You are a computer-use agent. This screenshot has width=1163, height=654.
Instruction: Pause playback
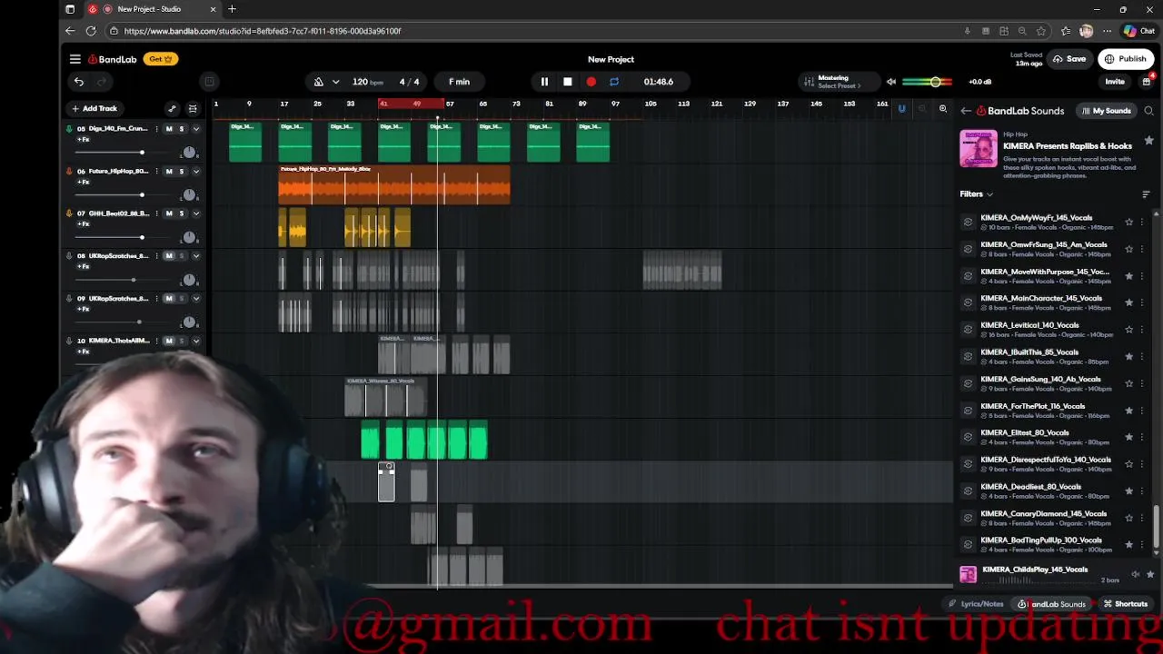(544, 82)
